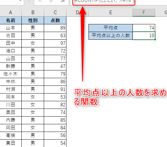Click score 79 in 佐々木's row
Image resolution: width=167 pixels, height=147 pixels.
(x=55, y=74)
